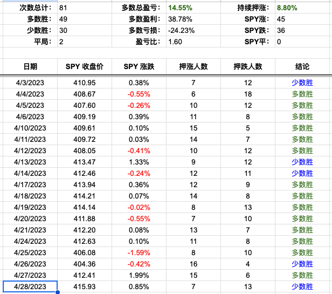The width and height of the screenshot is (332, 294).
Task: Click the 1.99% change cell
Action: 139,275
